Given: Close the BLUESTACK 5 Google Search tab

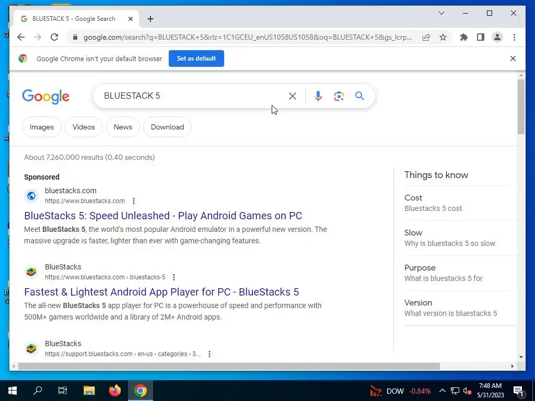Looking at the screenshot, I should 130,19.
